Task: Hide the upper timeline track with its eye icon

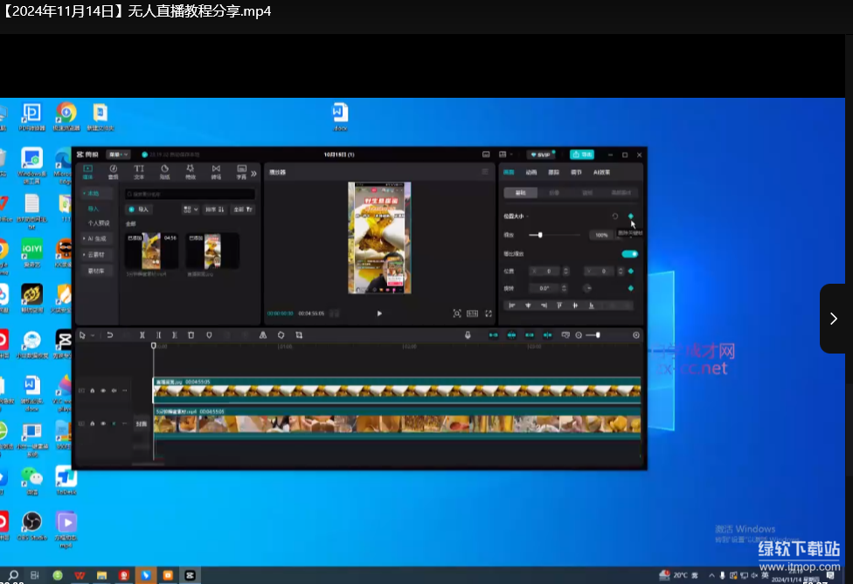Action: [x=103, y=390]
